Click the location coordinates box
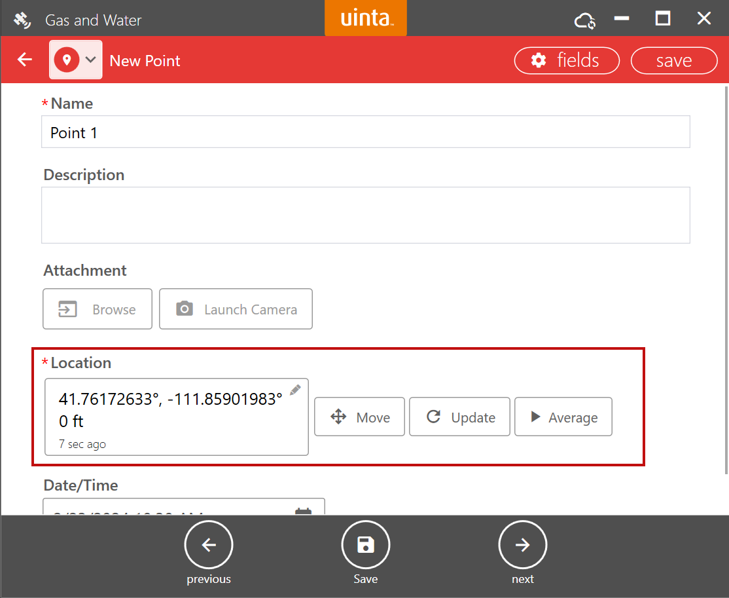Image resolution: width=729 pixels, height=598 pixels. click(x=170, y=417)
